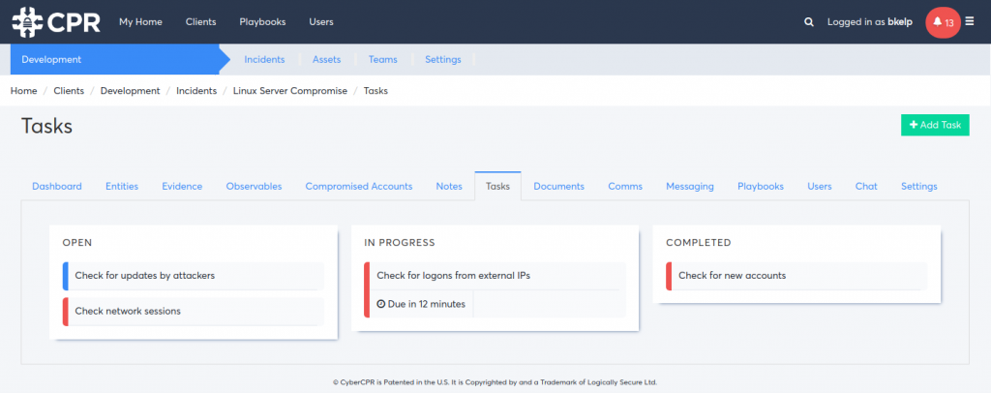Open Settings in the Development sub-navigation
Screen dimensions: 991x393
point(442,59)
